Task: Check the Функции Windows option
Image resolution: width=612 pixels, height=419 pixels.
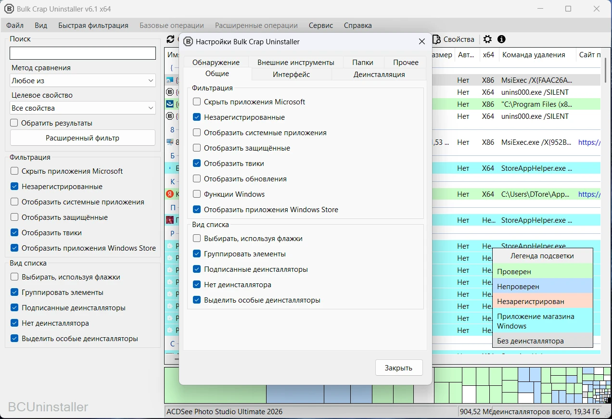Action: 197,194
